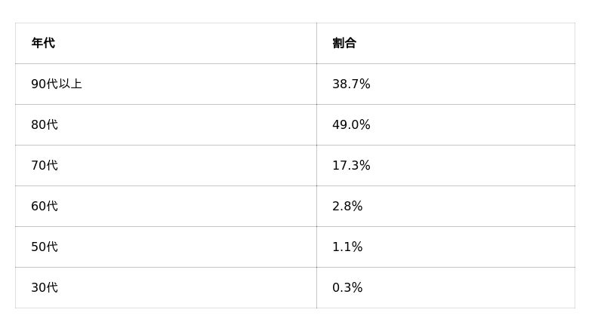Click the 0.3% value cell

click(x=347, y=288)
